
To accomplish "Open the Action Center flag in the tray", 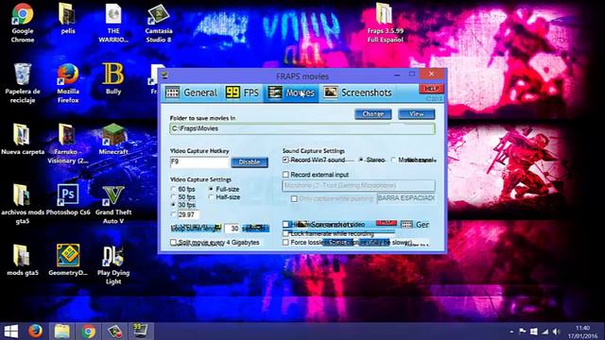I will pos(523,331).
